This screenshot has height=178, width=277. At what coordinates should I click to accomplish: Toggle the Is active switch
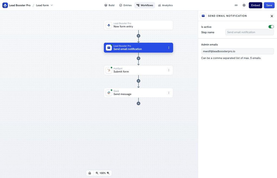point(271,27)
